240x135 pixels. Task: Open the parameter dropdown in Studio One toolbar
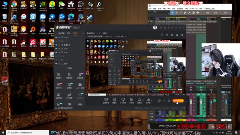pos(169,13)
